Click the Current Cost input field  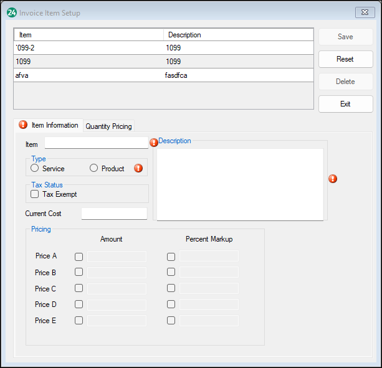114,214
